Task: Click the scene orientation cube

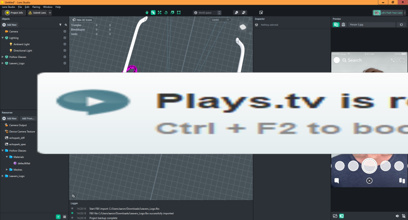Action: click(x=243, y=27)
